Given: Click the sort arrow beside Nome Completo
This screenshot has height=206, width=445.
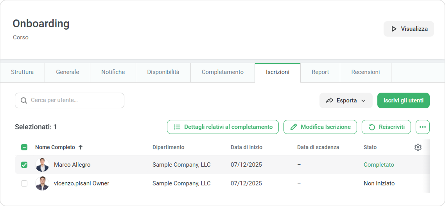Looking at the screenshot, I should [x=81, y=147].
